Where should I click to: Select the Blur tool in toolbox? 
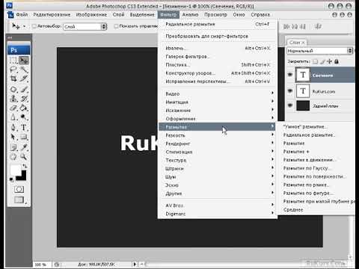13,117
